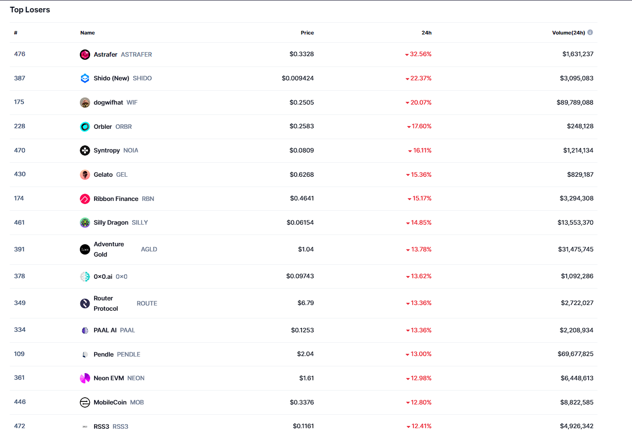Open the Router Protocol coin page

coord(106,304)
